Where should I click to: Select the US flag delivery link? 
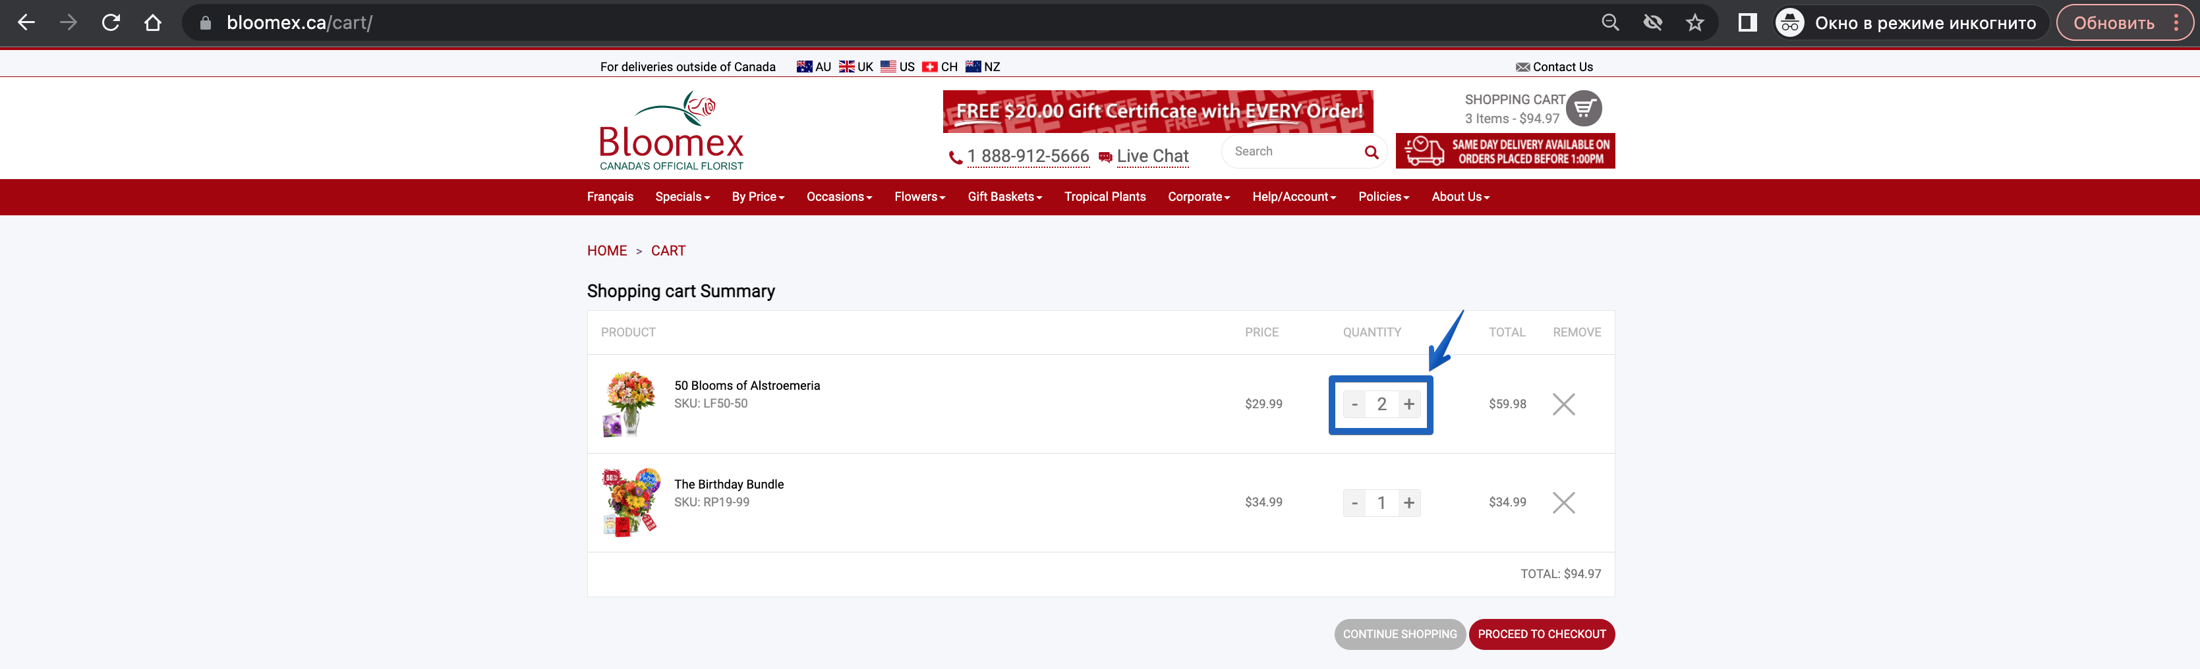point(898,67)
